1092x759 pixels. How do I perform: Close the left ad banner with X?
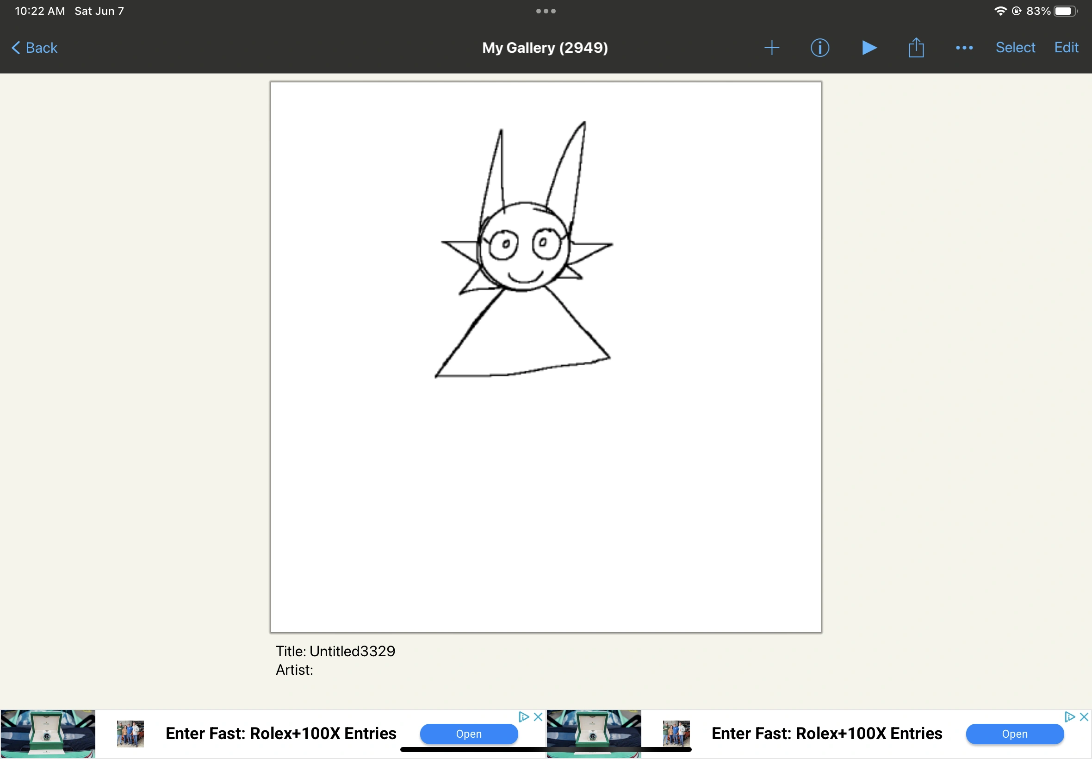click(538, 717)
